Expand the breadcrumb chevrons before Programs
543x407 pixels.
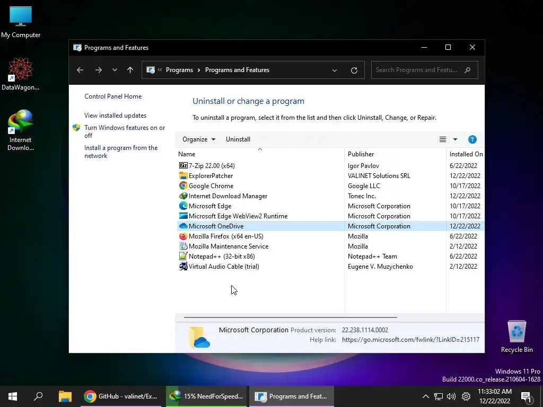tap(160, 69)
